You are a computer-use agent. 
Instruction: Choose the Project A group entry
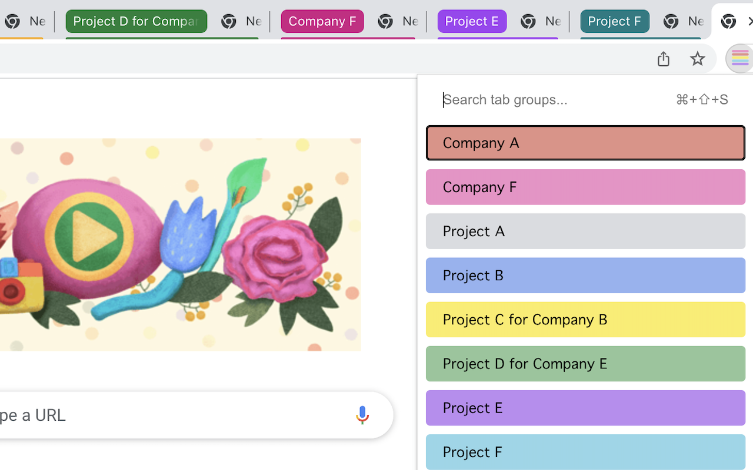(585, 231)
